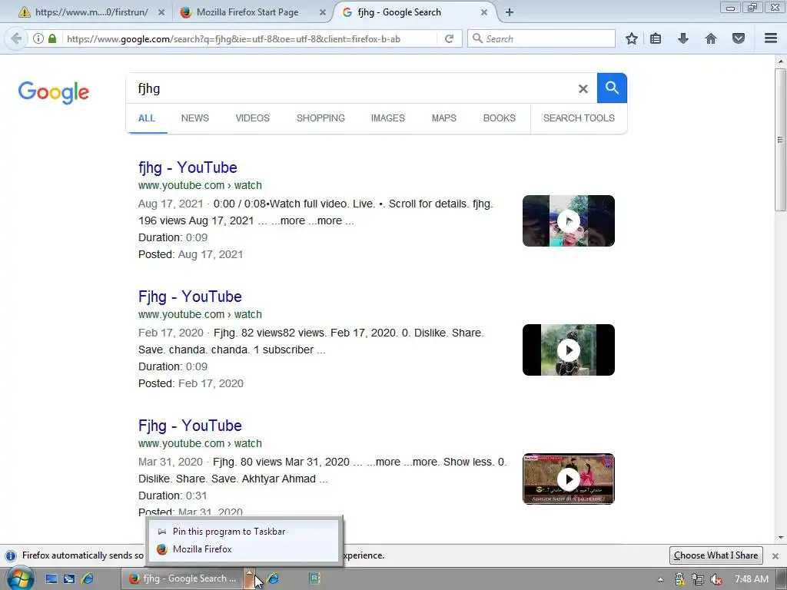Click the Google logo
The width and height of the screenshot is (787, 590).
(54, 92)
